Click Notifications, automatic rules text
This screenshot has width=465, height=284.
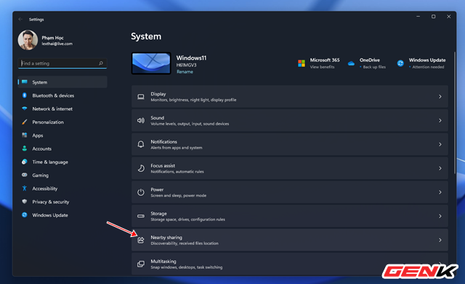[177, 172]
